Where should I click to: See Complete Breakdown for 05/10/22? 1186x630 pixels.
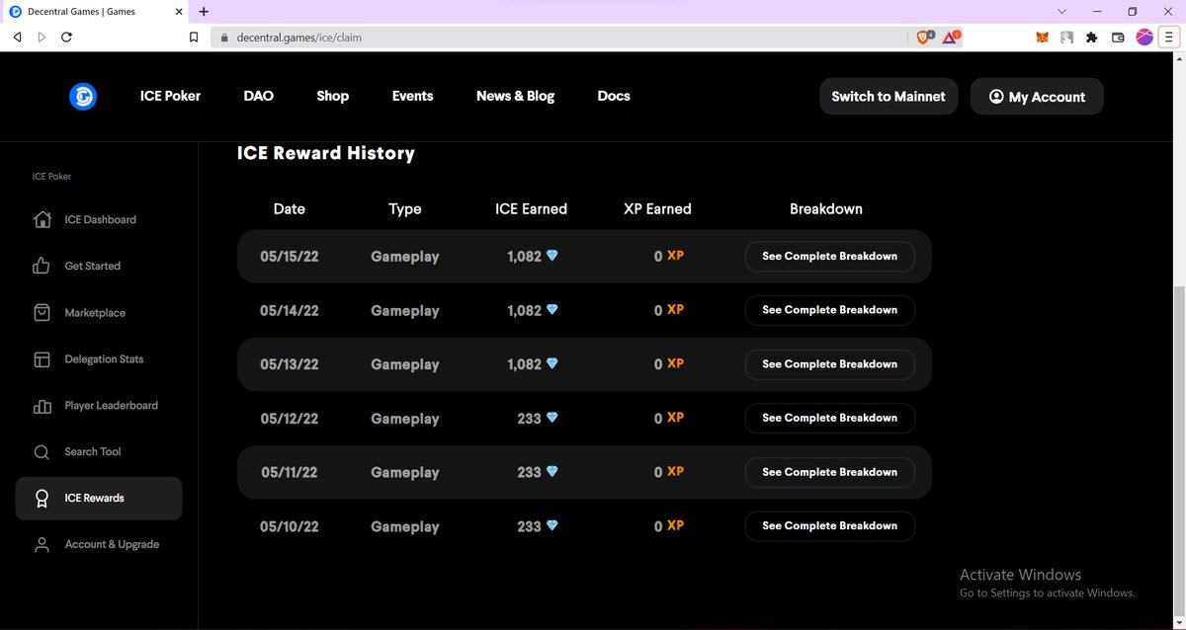(x=830, y=526)
